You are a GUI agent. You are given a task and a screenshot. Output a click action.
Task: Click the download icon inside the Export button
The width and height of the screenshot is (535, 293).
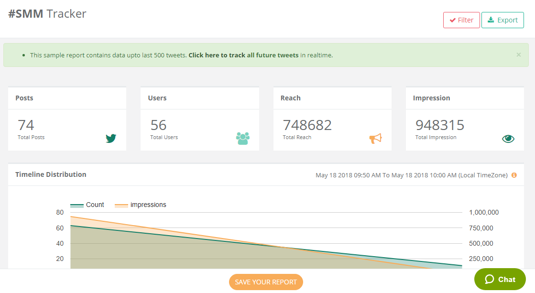(x=491, y=20)
